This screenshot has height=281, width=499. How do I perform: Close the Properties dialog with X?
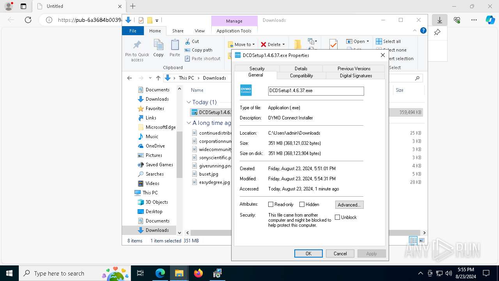[383, 55]
